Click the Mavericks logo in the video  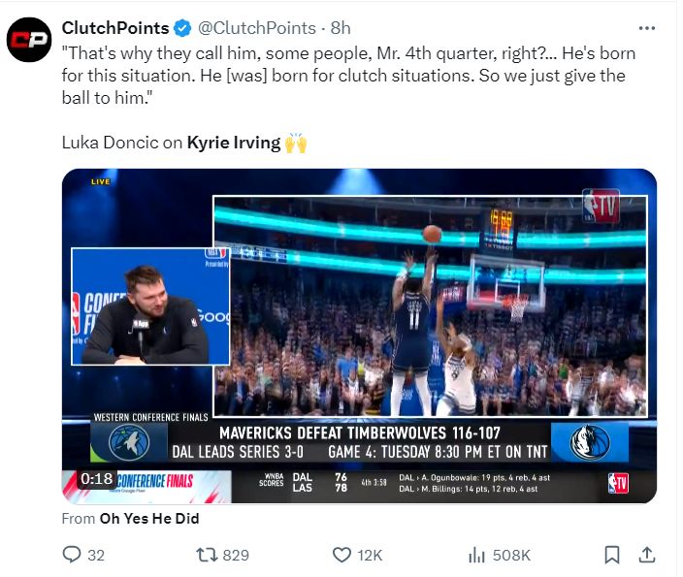590,442
